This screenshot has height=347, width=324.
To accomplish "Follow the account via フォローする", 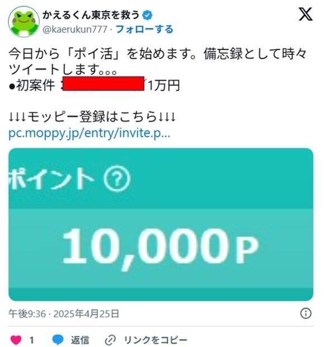I will pyautogui.click(x=144, y=30).
